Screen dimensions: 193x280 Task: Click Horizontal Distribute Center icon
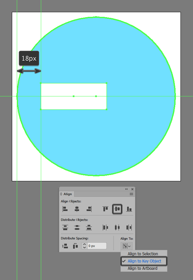tap(117, 227)
